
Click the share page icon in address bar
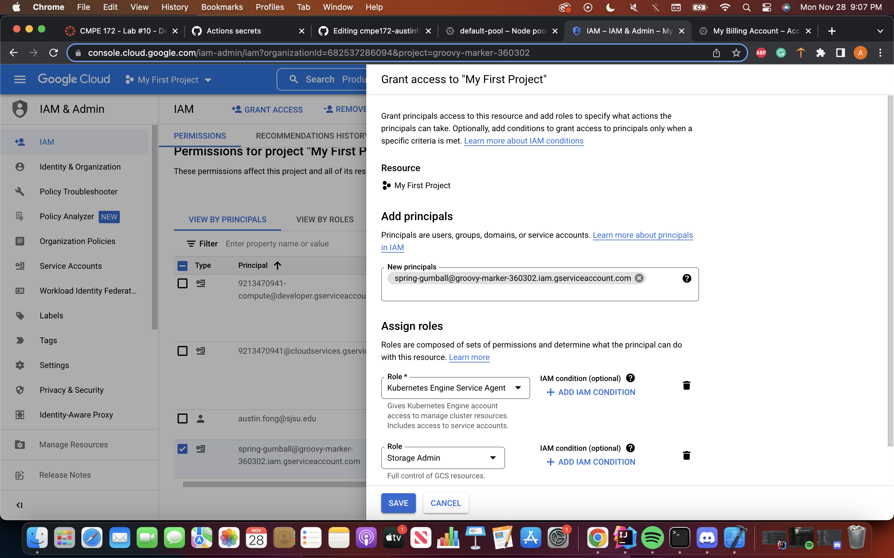pyautogui.click(x=716, y=53)
